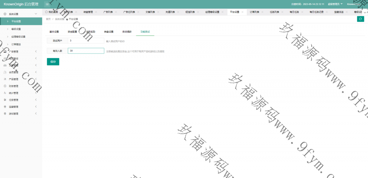Open the tab overflow chevron dropdown
This screenshot has width=368, height=178.
[365, 12]
